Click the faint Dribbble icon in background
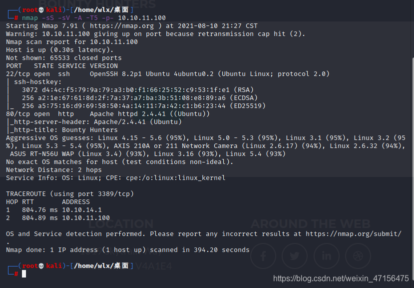 tap(358, 256)
